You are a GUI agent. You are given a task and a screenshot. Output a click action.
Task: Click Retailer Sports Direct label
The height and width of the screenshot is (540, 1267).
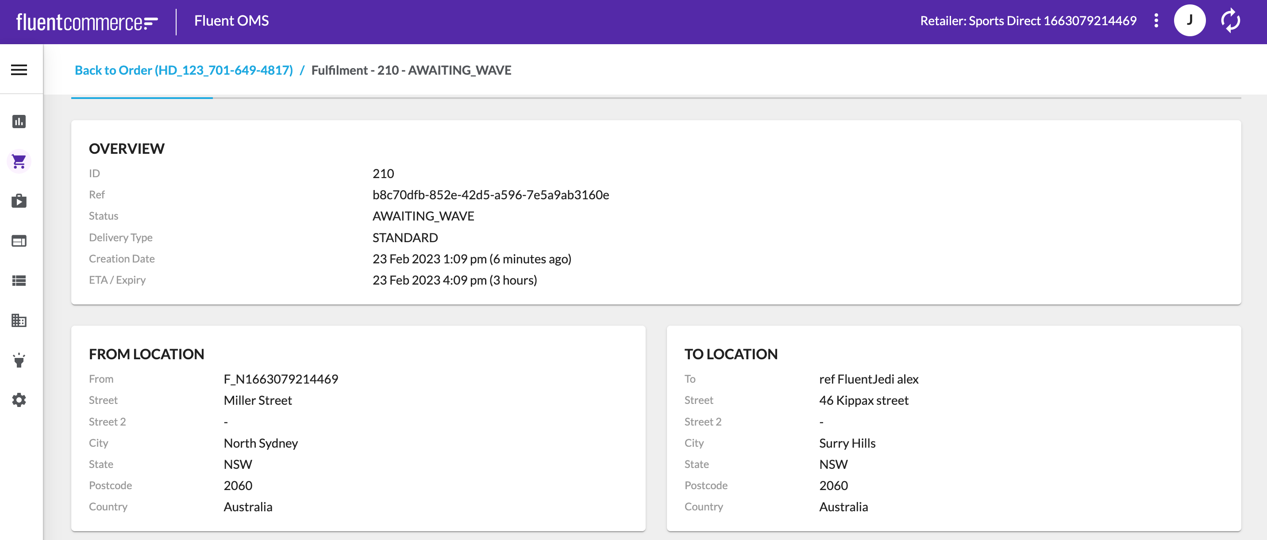click(x=1028, y=21)
